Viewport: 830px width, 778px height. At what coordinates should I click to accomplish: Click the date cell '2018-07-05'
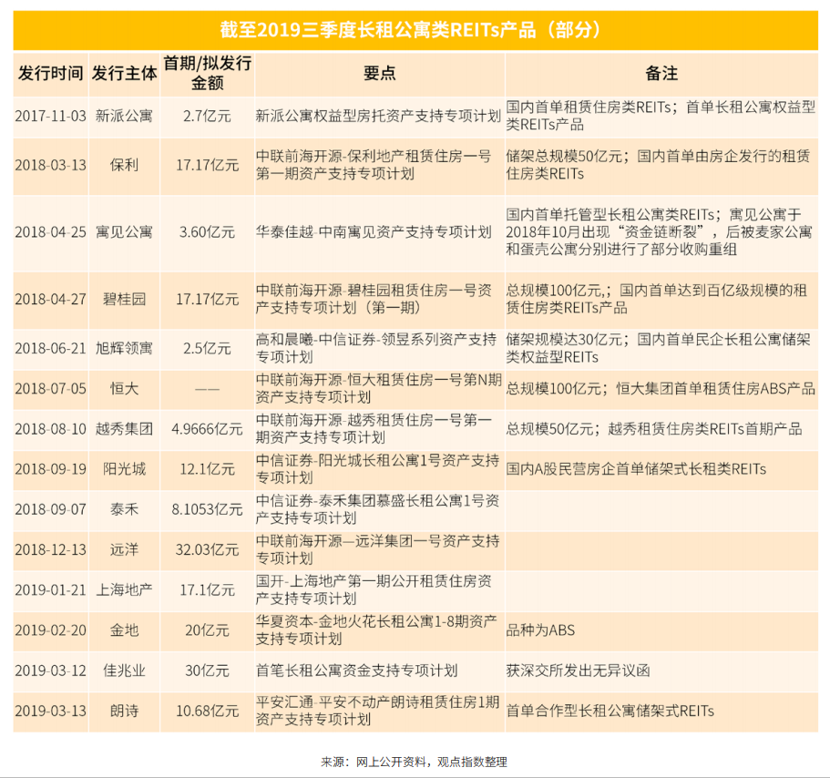point(51,388)
